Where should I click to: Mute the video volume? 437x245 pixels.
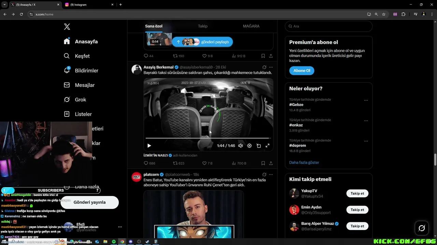pyautogui.click(x=240, y=146)
